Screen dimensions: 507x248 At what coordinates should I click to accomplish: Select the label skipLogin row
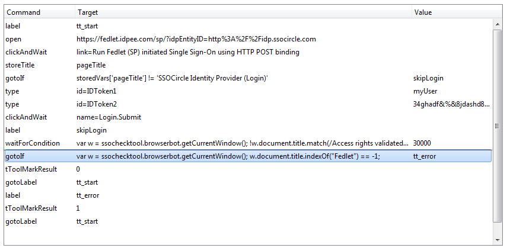point(248,130)
